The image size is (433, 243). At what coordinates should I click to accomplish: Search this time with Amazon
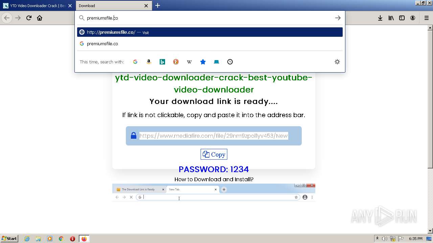(149, 62)
